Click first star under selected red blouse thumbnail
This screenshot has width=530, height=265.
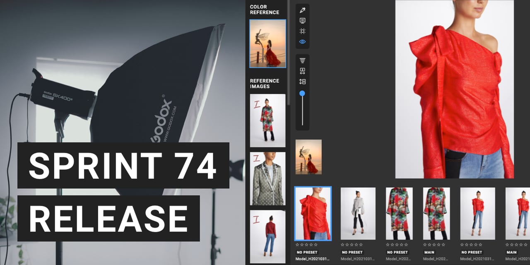click(x=297, y=245)
